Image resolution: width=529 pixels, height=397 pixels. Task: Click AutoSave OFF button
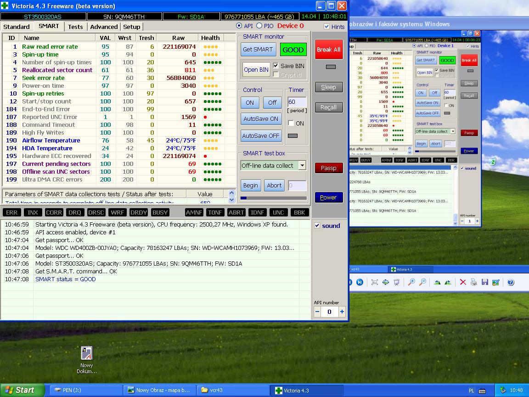261,136
